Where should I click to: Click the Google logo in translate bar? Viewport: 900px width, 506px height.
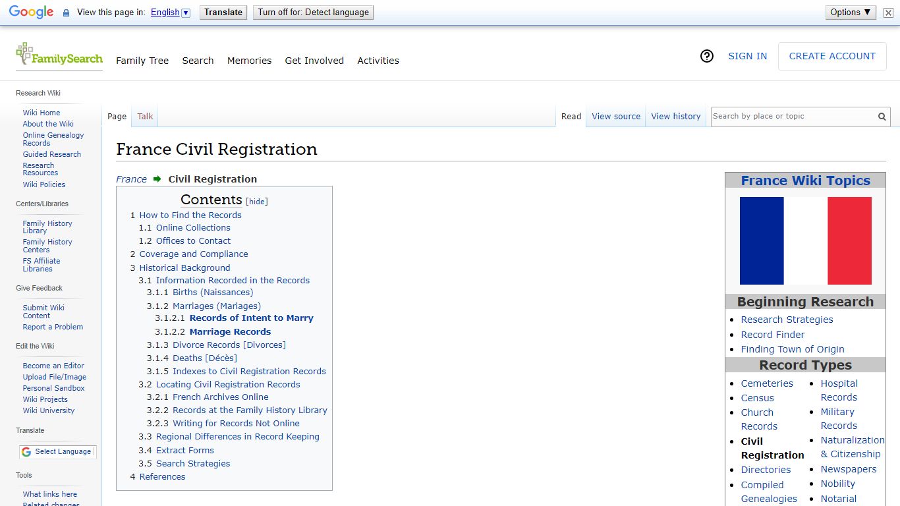tap(31, 13)
